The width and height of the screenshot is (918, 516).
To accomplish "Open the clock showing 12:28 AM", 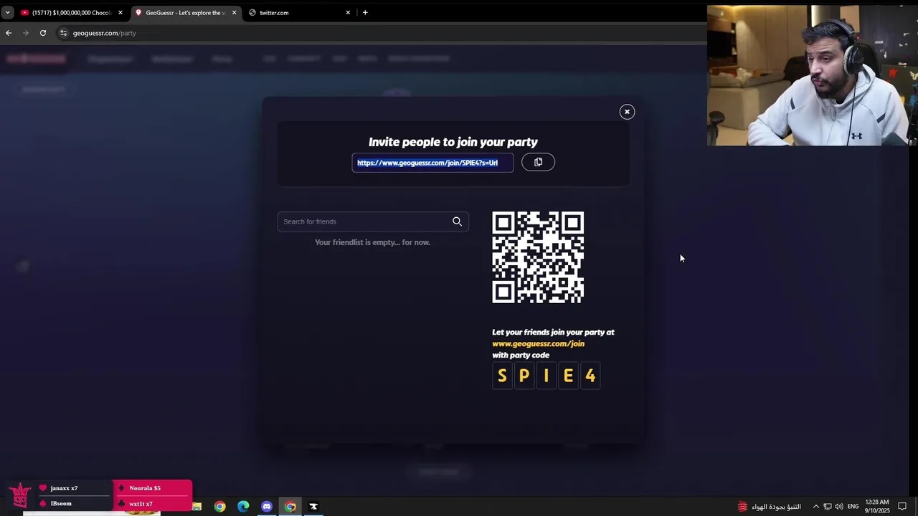I will 876,507.
